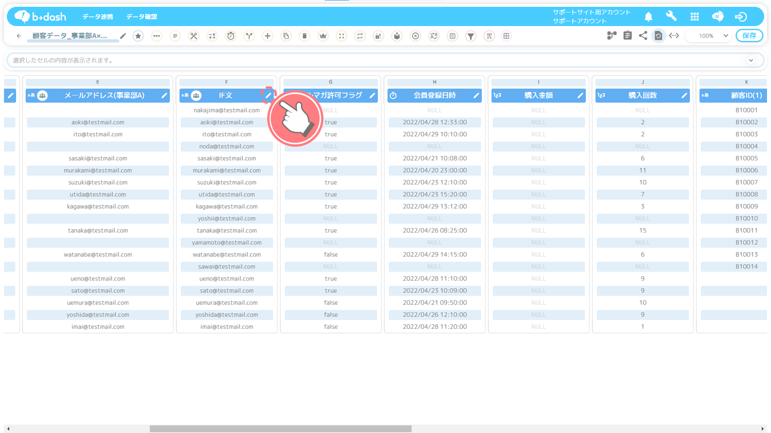Click the horizontal scrollbar thumb

click(281, 429)
